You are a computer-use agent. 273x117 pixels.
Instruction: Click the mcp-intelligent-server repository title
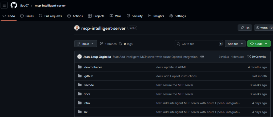[103, 28]
